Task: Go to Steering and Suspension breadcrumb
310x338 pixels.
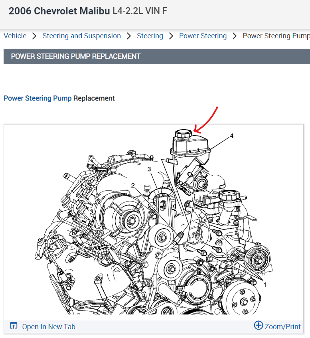Action: tap(81, 36)
